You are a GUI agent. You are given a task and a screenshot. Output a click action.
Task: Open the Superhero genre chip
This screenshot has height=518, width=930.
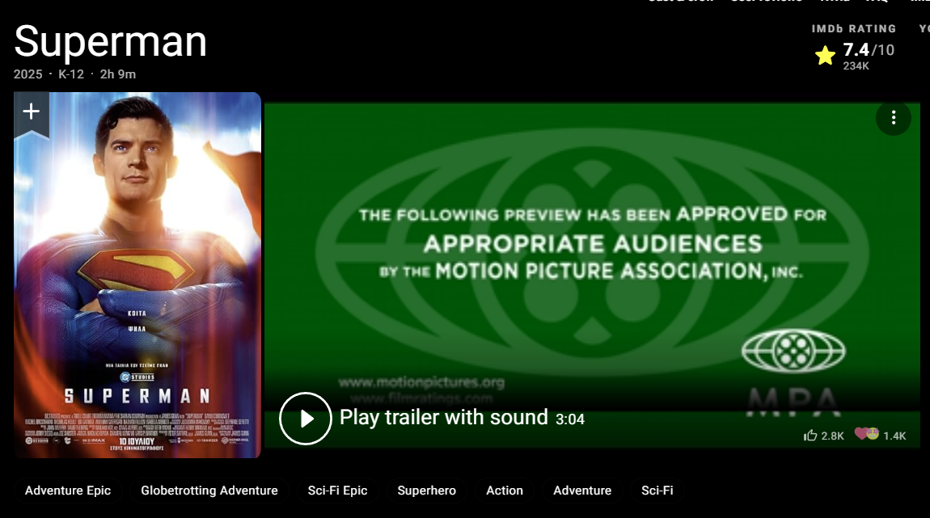(x=426, y=491)
